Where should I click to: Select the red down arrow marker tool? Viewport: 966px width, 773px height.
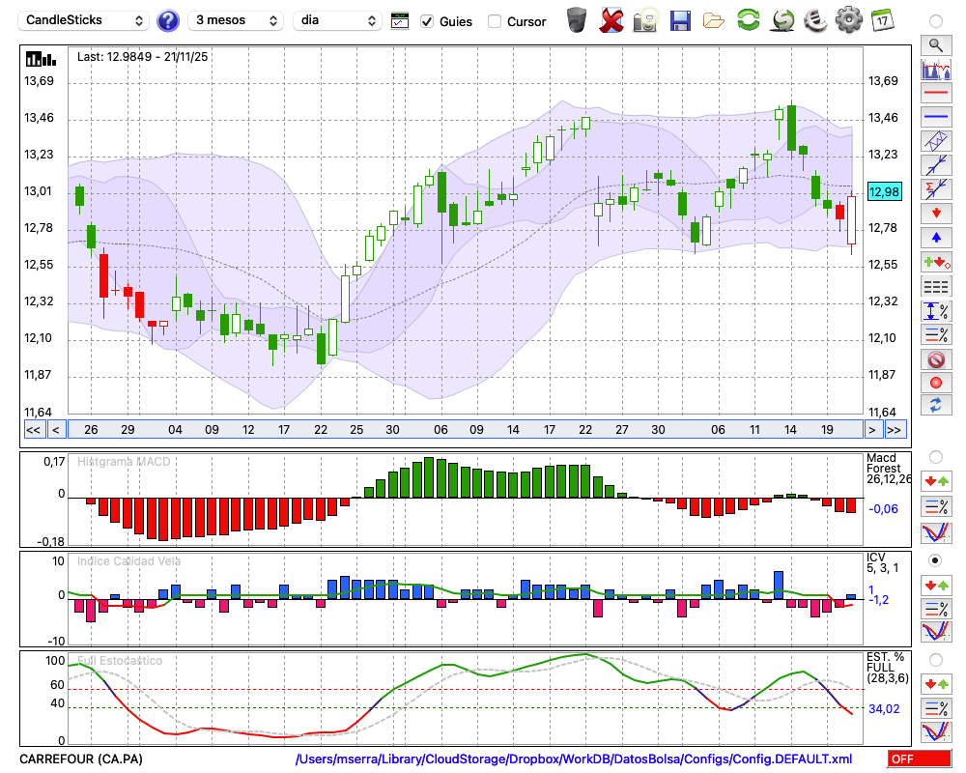point(935,213)
